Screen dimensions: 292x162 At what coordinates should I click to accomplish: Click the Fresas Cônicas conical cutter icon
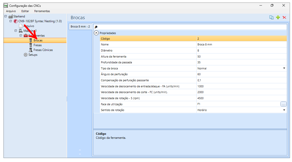click(x=31, y=50)
